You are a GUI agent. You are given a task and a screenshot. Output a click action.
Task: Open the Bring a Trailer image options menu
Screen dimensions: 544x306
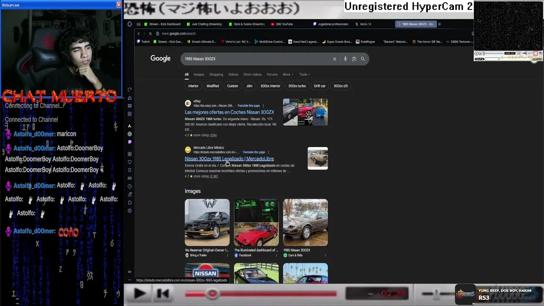click(x=227, y=255)
